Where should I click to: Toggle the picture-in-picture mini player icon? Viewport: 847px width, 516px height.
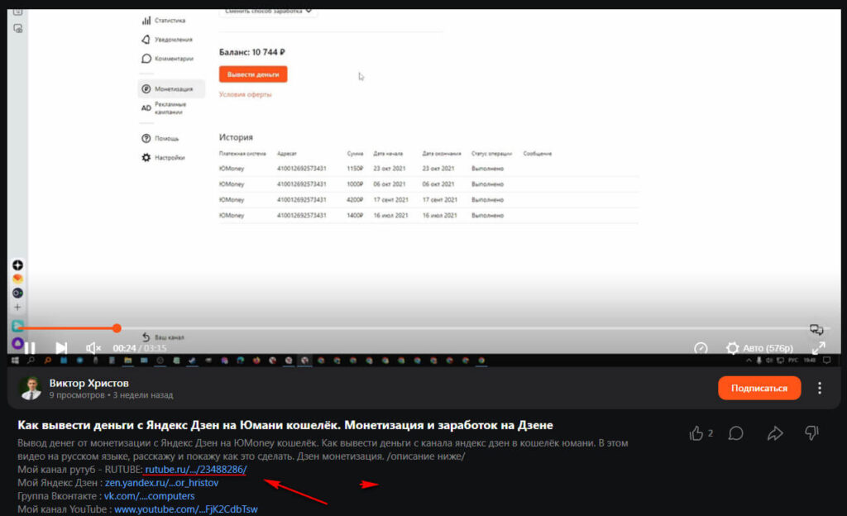(816, 329)
